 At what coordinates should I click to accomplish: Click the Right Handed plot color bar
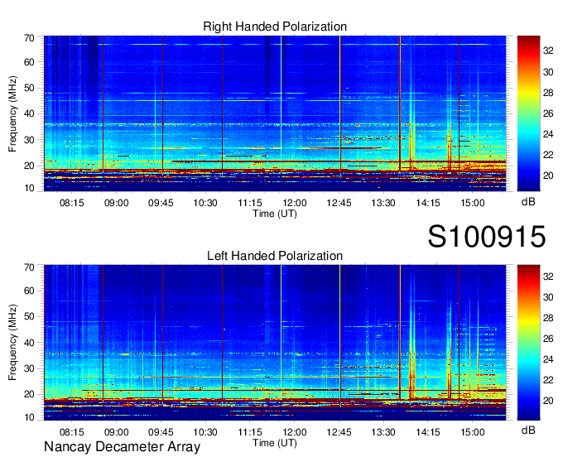pos(528,113)
